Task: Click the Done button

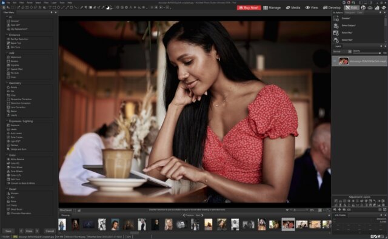Action: coord(29,231)
